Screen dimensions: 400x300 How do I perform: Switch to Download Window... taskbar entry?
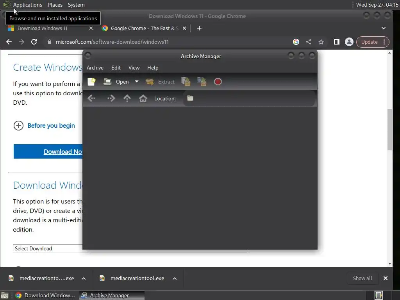[45, 295]
